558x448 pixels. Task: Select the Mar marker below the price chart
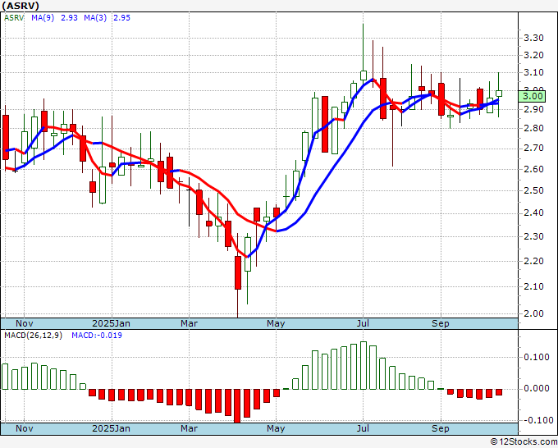point(190,323)
